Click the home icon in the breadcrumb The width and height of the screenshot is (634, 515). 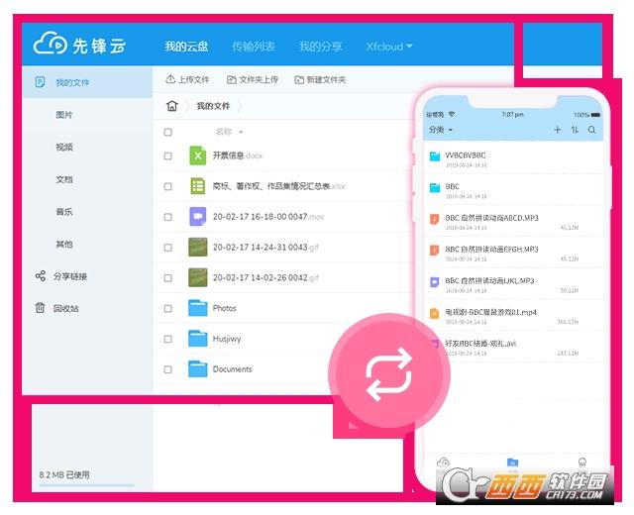point(172,106)
